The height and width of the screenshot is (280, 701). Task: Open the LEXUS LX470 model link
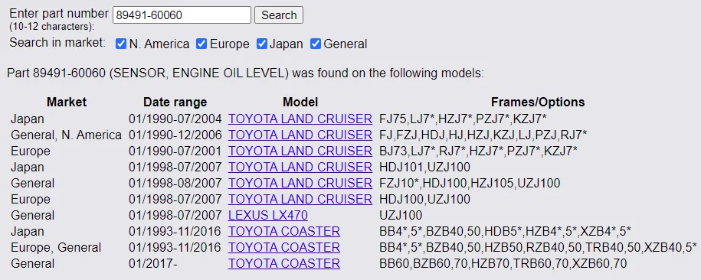click(268, 215)
